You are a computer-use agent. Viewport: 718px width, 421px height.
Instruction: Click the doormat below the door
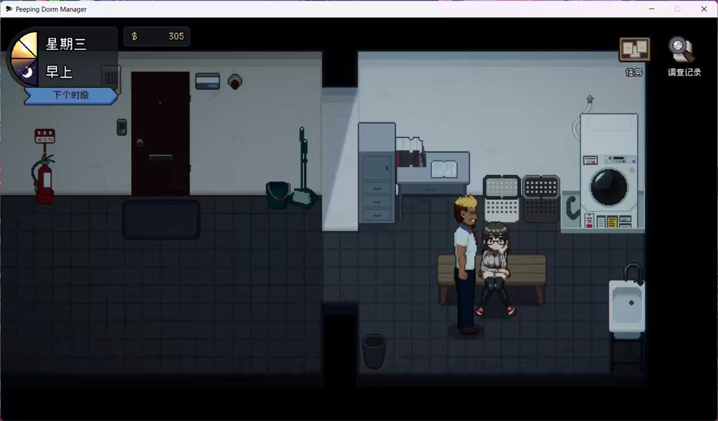click(161, 219)
